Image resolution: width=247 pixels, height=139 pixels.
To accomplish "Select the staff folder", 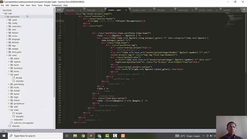I will (16, 107).
